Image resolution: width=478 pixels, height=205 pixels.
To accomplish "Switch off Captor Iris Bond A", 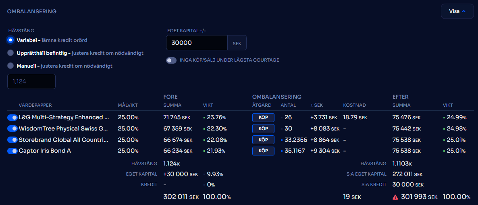I will pos(12,151).
